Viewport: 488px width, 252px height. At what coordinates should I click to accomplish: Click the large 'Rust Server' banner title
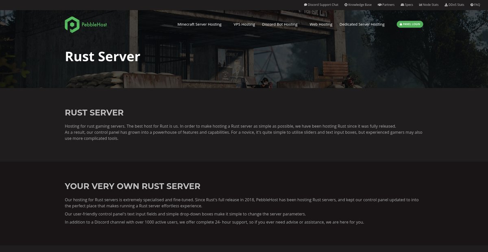pos(102,56)
